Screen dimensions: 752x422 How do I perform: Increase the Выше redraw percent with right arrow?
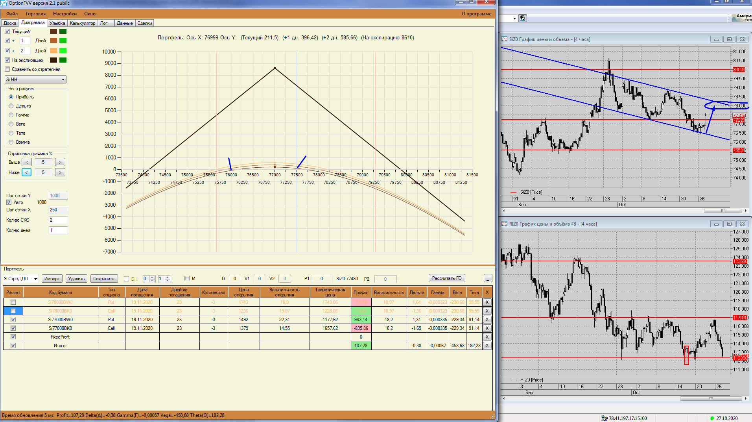[x=60, y=162]
